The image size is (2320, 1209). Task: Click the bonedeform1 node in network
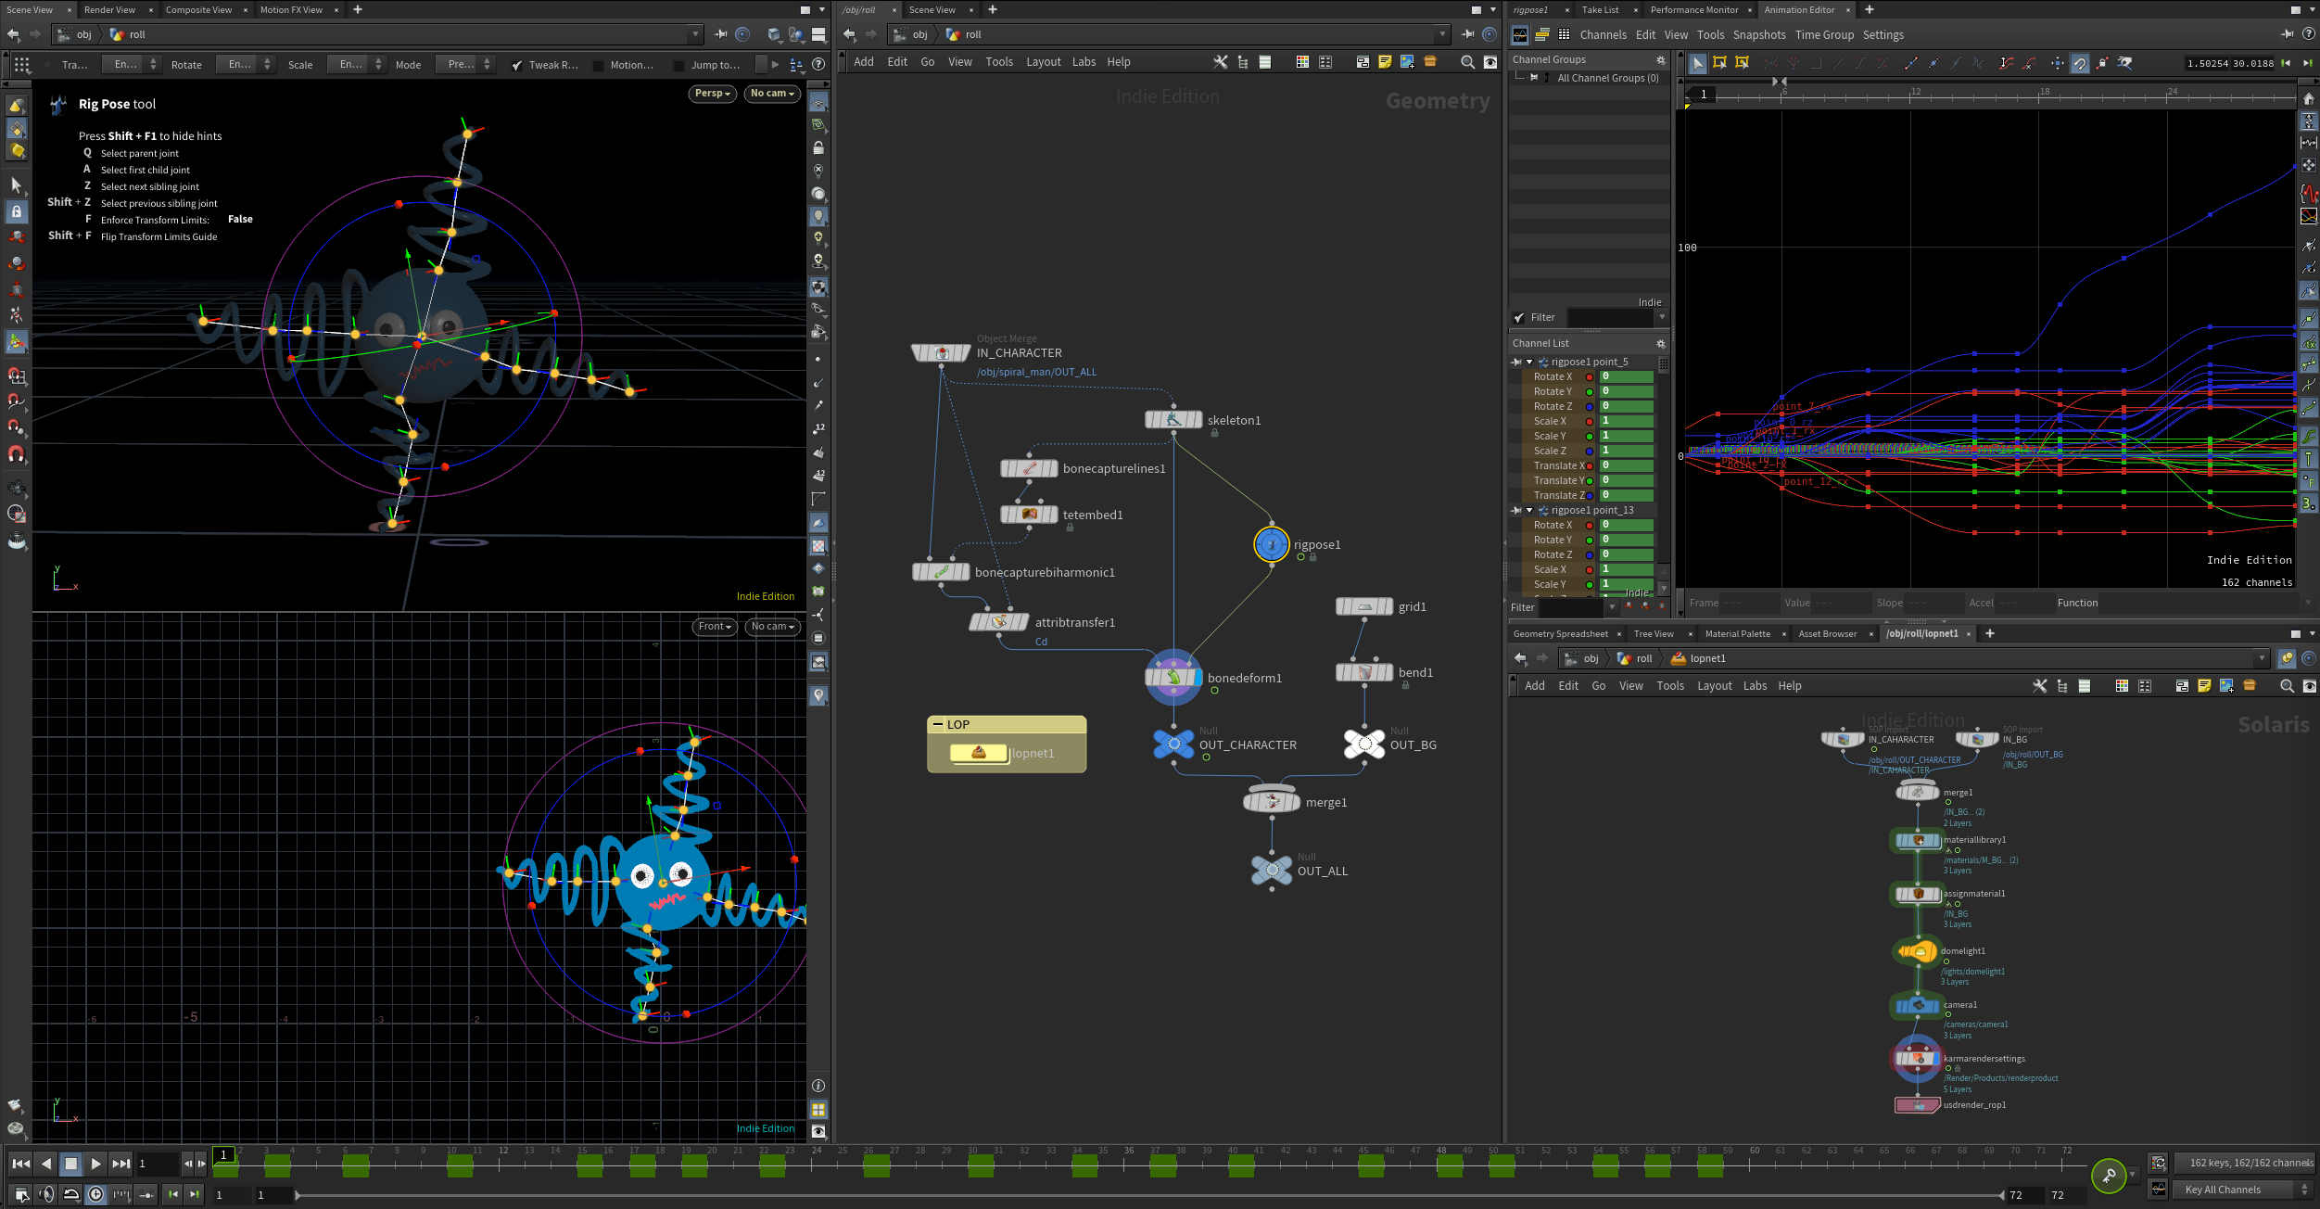tap(1173, 677)
